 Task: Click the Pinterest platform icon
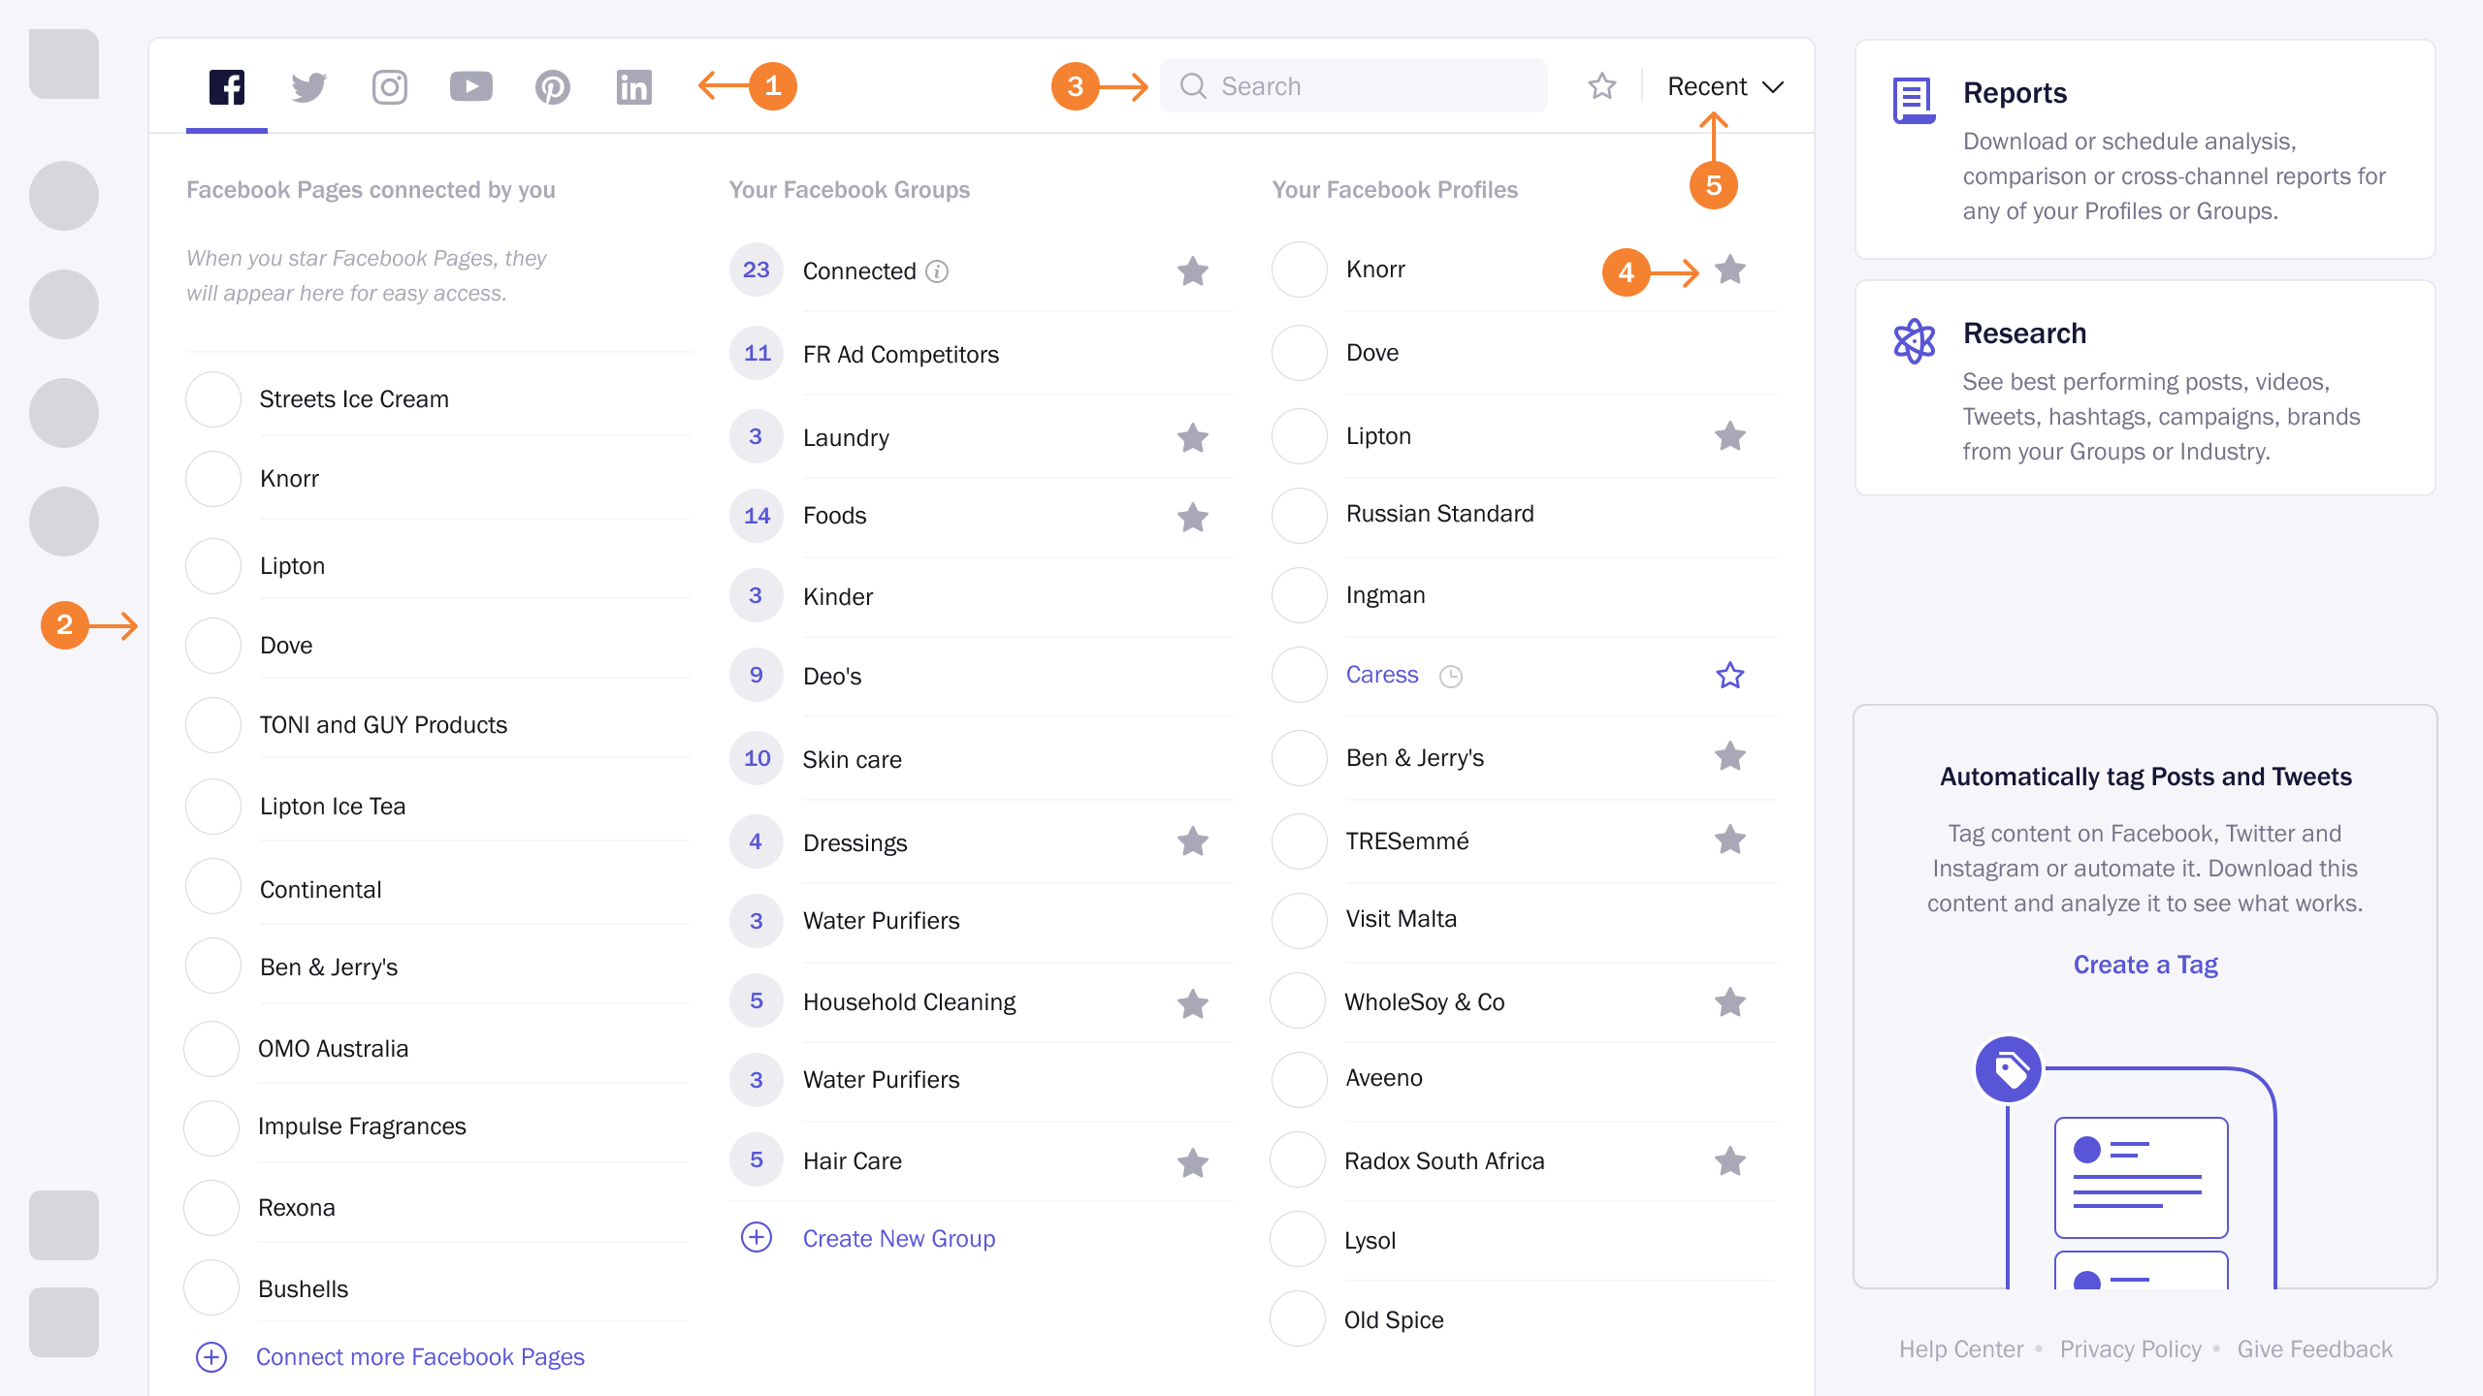tap(553, 85)
